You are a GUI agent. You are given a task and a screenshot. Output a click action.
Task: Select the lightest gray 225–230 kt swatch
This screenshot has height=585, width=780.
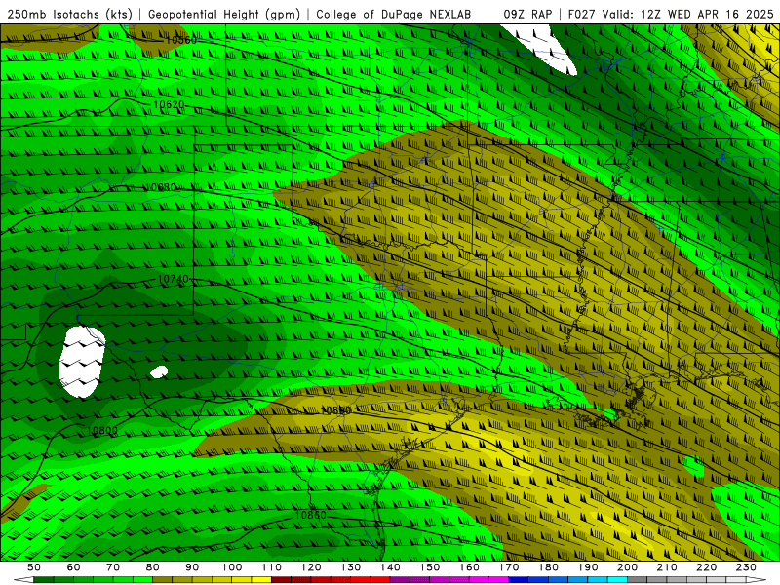(736, 580)
